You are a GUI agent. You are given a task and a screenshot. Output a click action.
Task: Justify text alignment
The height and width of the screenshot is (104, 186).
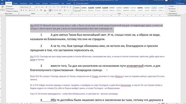click(x=57, y=10)
